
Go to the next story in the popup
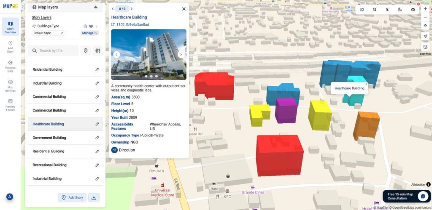point(132,9)
